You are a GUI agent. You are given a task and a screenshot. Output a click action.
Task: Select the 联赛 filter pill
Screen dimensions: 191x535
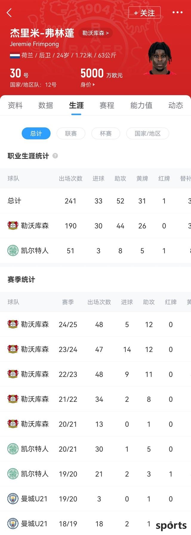pos(71,133)
